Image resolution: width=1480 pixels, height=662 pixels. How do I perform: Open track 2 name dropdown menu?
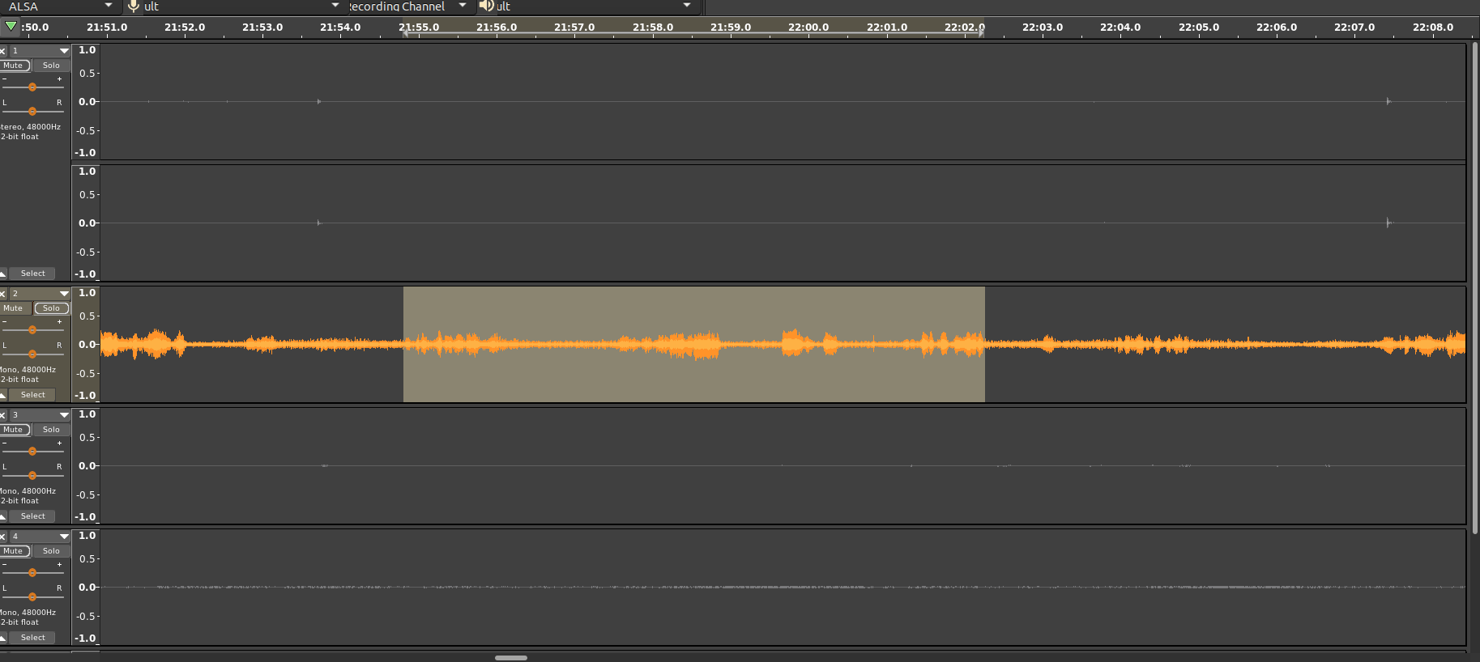[41, 294]
